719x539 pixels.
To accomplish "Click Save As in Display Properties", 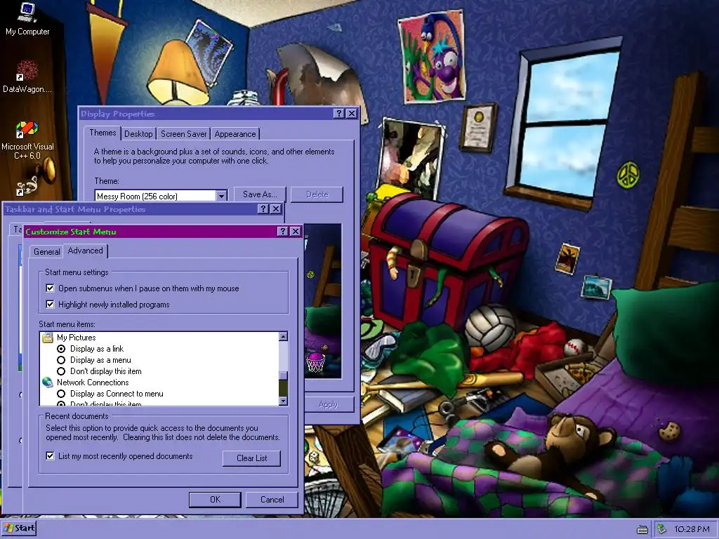I will [260, 194].
